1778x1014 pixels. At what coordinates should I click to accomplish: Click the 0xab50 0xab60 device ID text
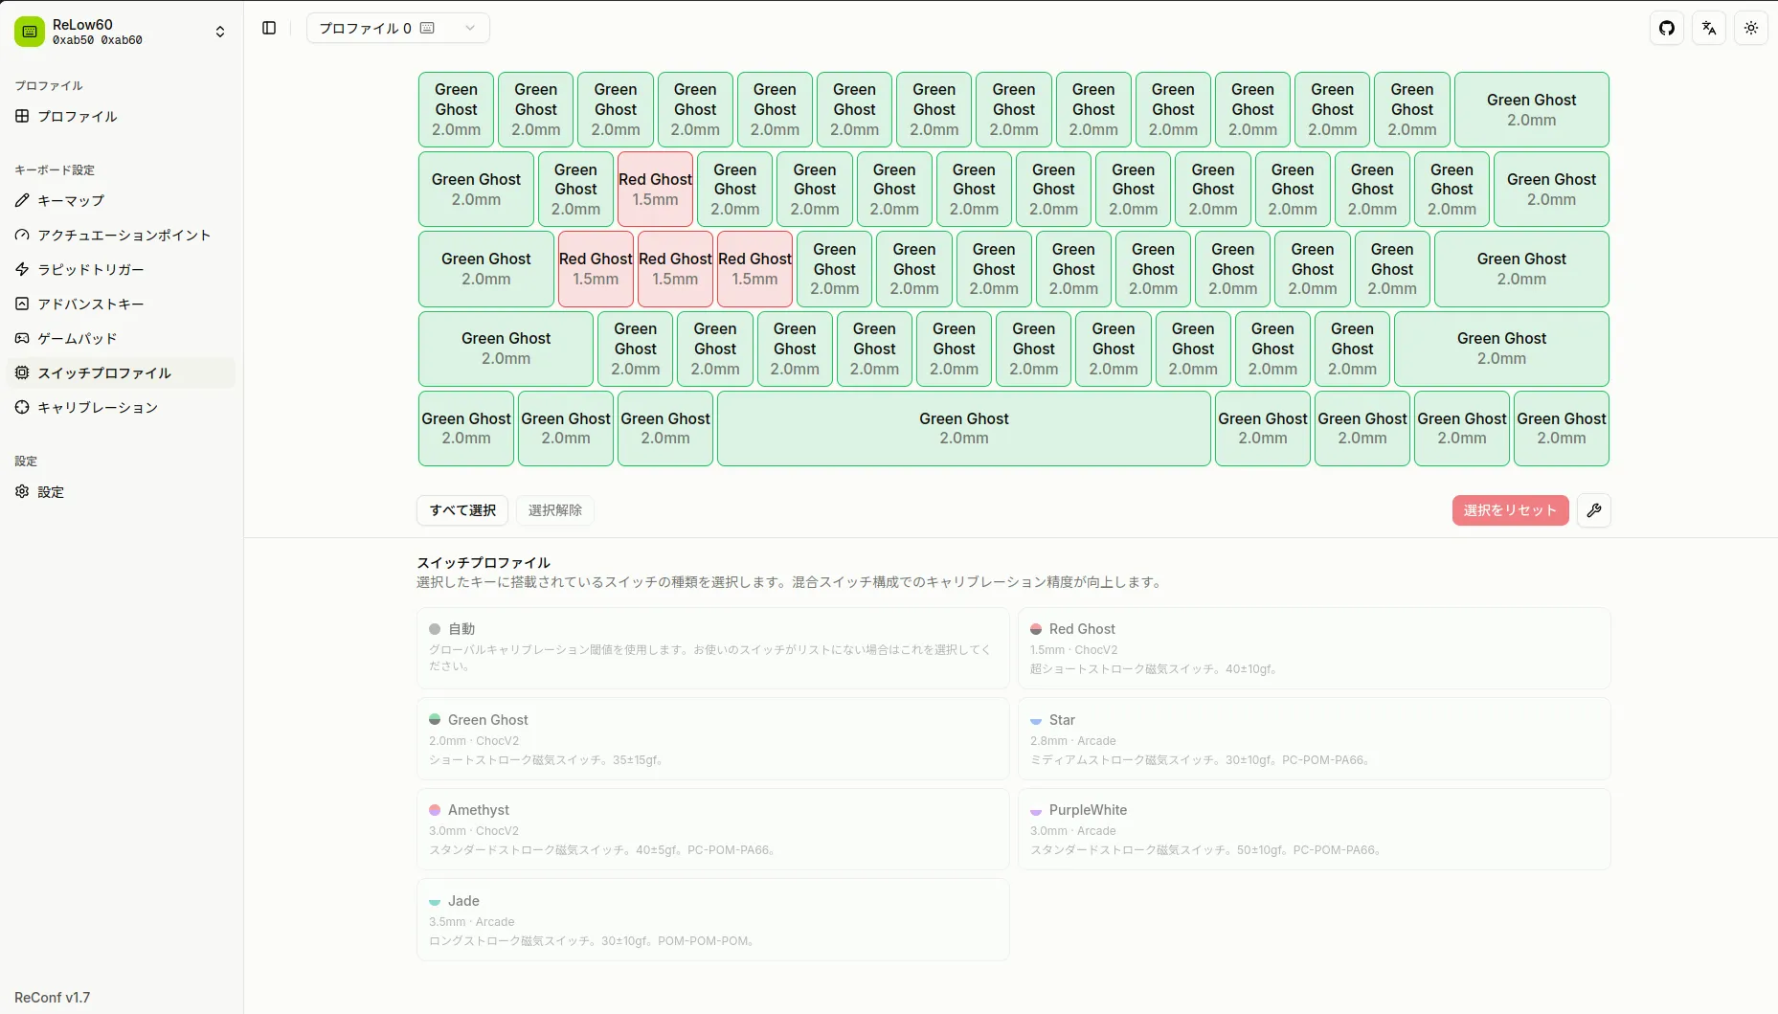(x=98, y=40)
